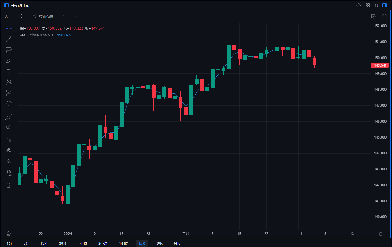392x247 pixels.
Task: Select the zoom in magnifier tool
Action: click(x=9, y=127)
